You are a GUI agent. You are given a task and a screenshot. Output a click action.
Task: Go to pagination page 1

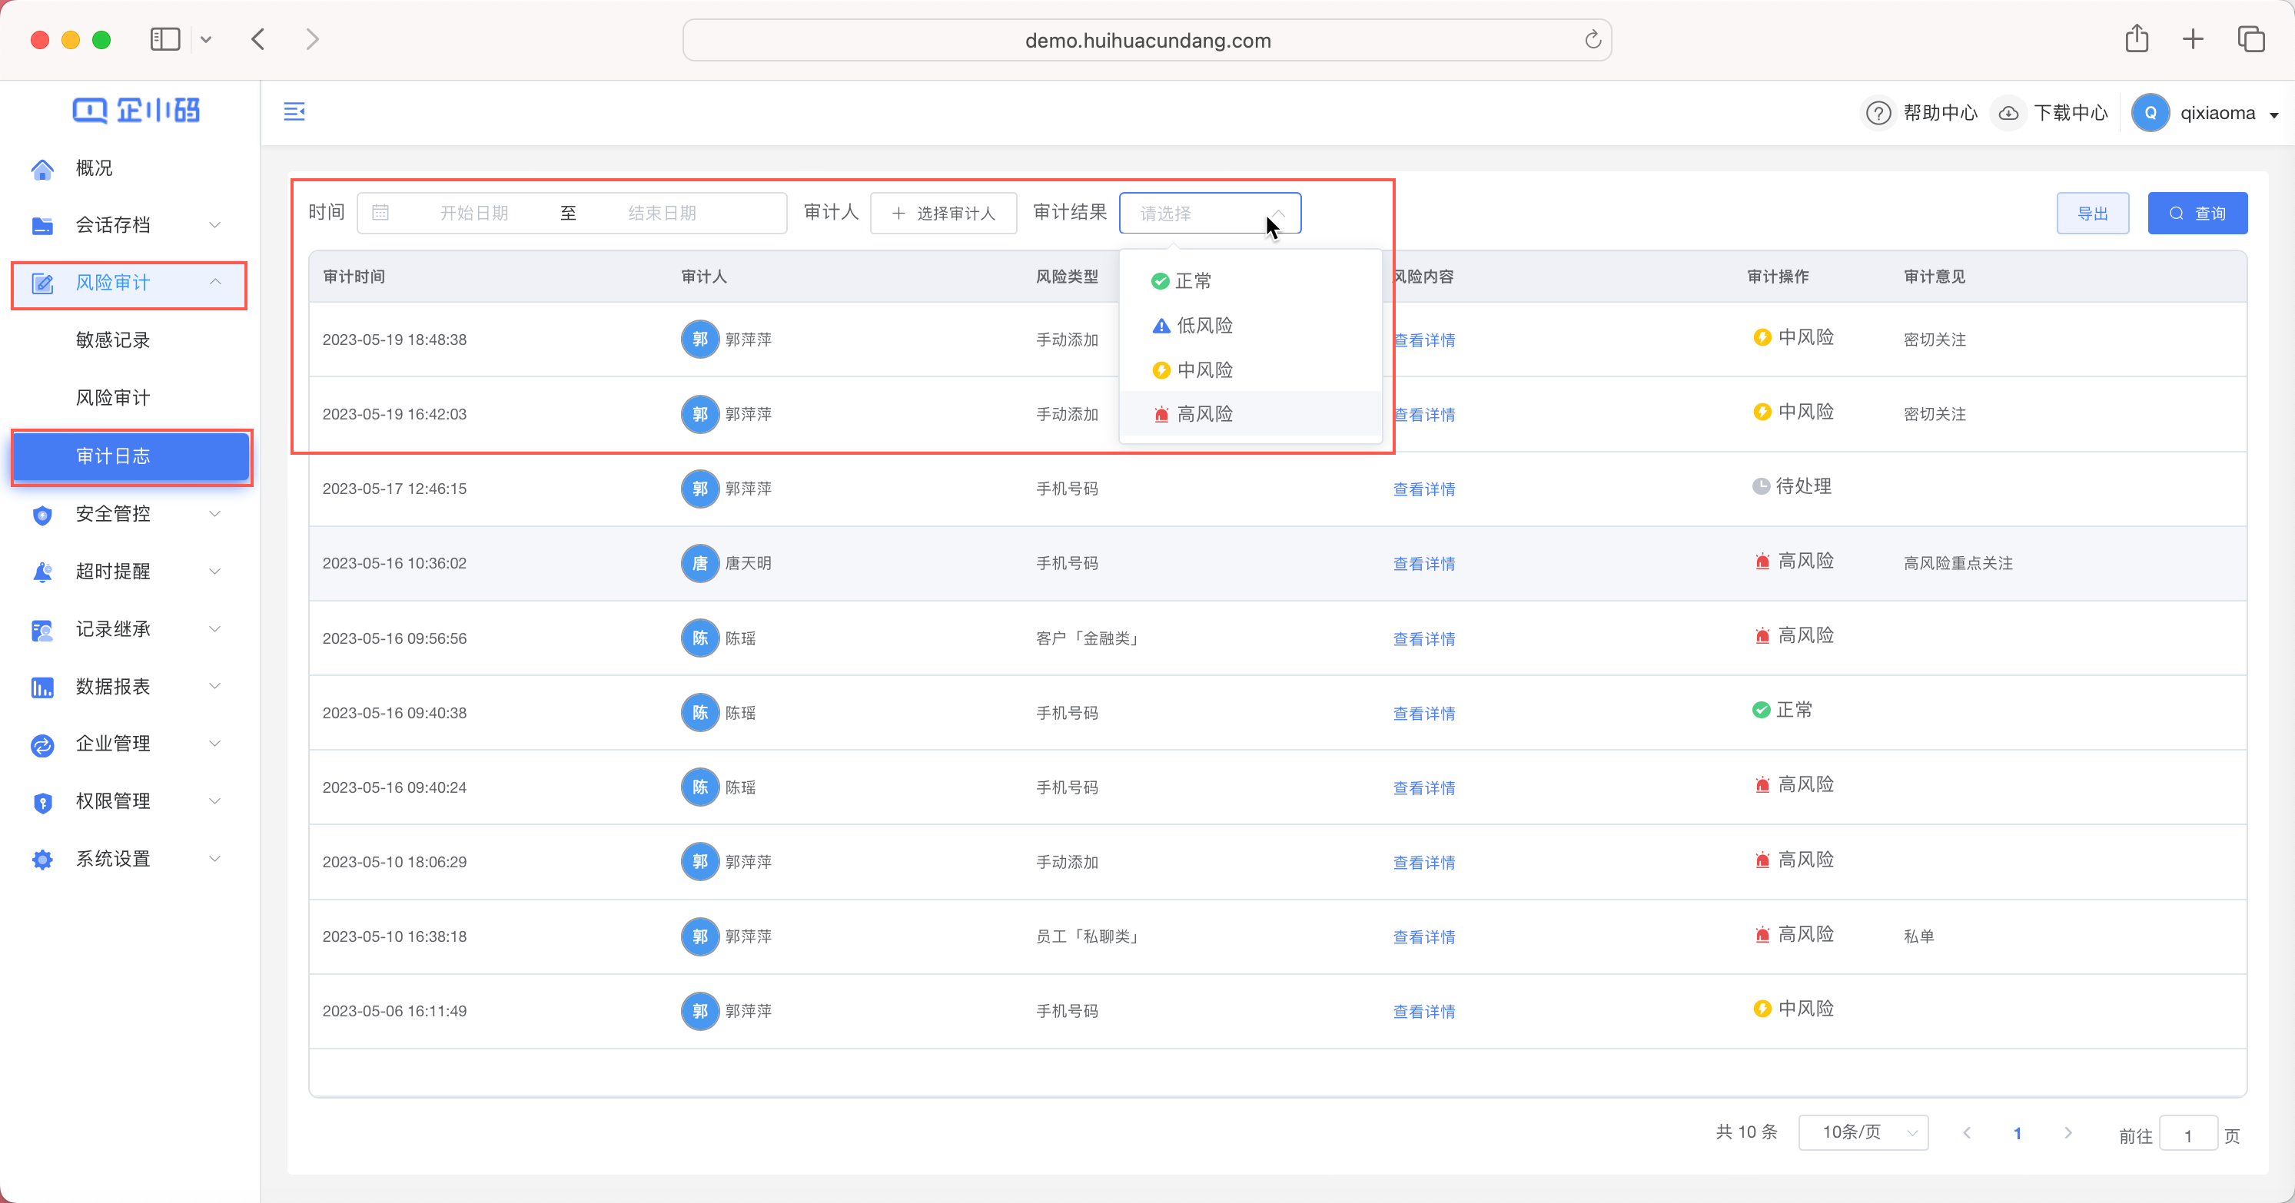pyautogui.click(x=2017, y=1134)
